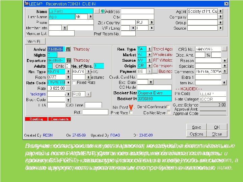
Task: Open the Arrival date calendar icon
Action: (x=68, y=49)
